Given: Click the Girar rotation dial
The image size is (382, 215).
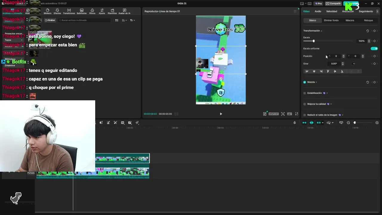Looking at the screenshot, I should (x=354, y=64).
